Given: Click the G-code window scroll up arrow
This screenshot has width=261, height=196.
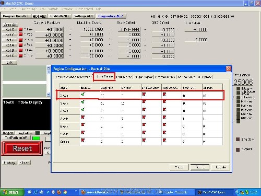Looking at the screenshot, I should click(49, 68).
